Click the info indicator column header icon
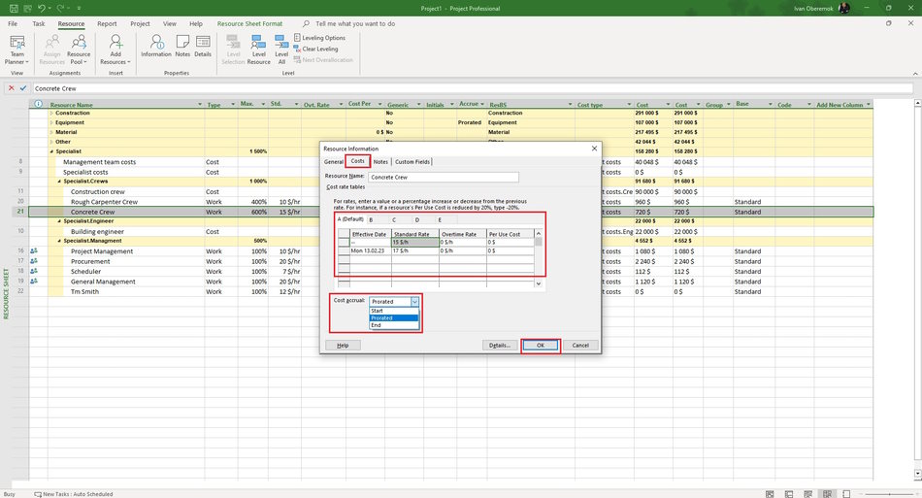 [x=38, y=104]
